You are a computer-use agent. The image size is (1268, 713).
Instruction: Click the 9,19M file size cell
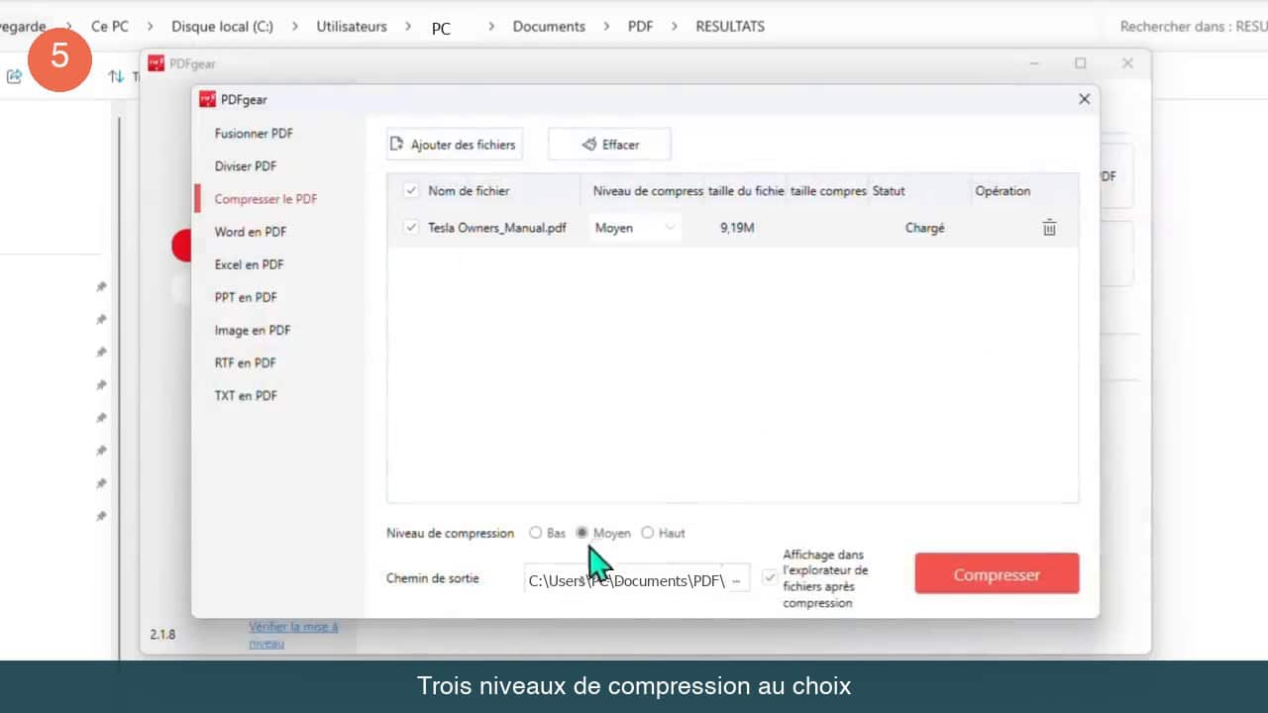pyautogui.click(x=737, y=228)
